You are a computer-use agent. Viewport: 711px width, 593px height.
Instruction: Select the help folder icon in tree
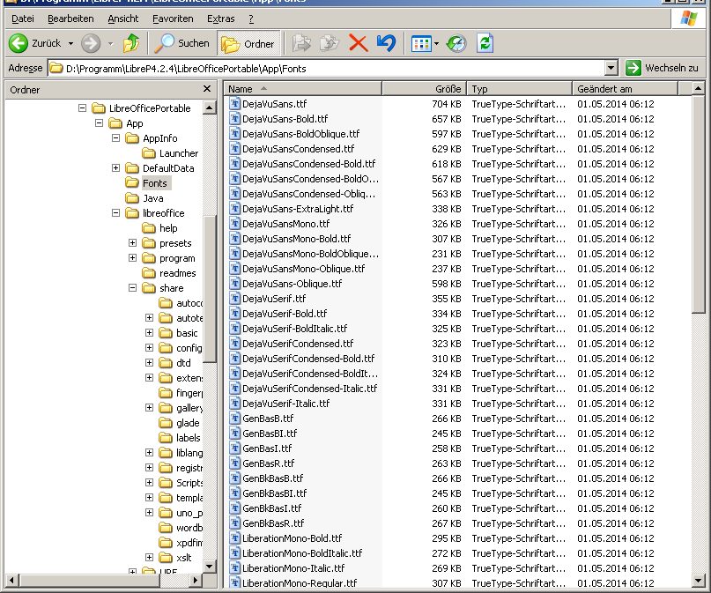pyautogui.click(x=149, y=228)
